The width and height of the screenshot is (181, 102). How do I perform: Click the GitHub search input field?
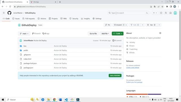128,13
